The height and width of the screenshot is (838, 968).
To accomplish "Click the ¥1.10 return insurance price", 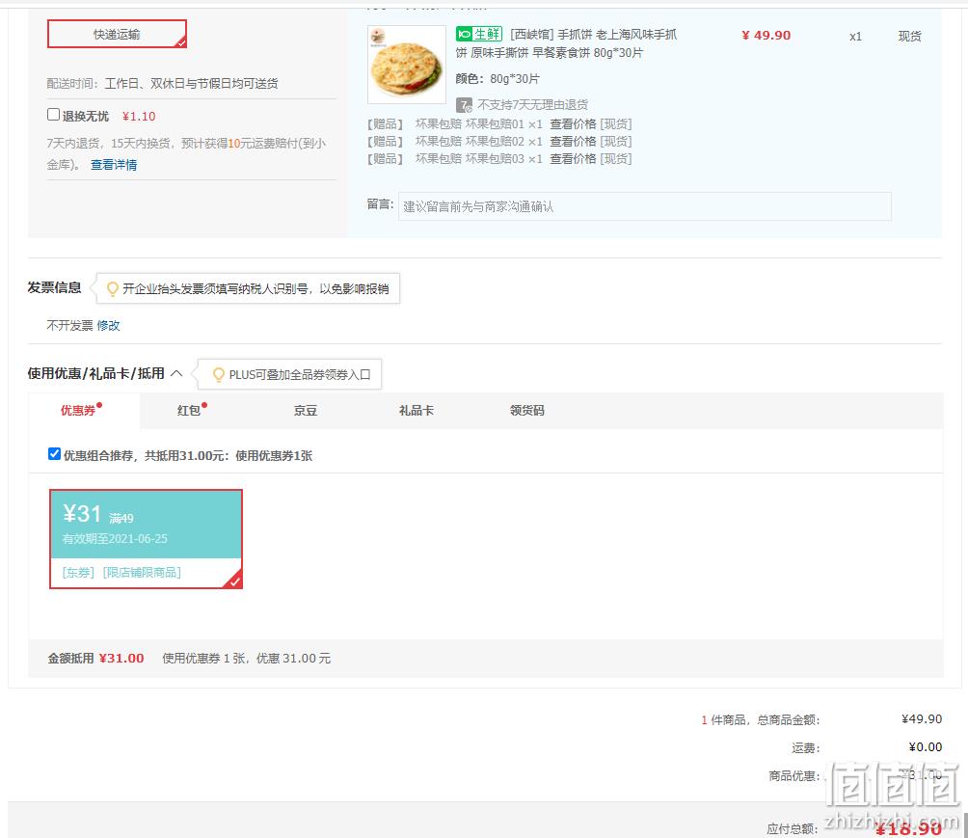I will click(x=139, y=116).
